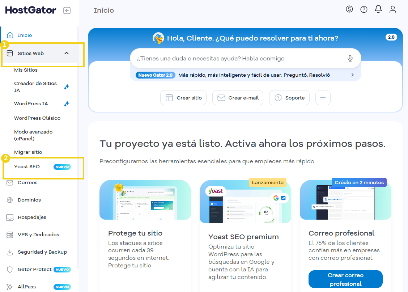Image resolution: width=408 pixels, height=292 pixels.
Task: Open the user account icon
Action: coord(393,9)
